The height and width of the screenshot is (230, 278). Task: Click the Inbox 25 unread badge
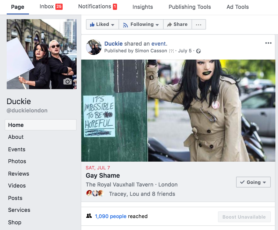coord(59,6)
